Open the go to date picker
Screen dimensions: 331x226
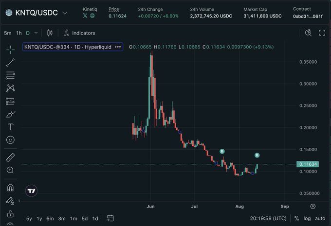click(110, 218)
